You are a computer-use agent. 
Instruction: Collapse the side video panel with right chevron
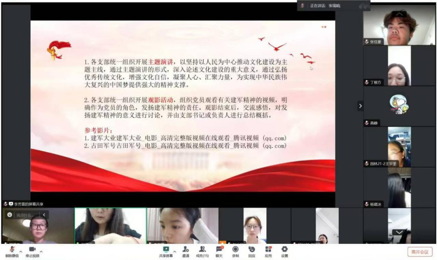[x=360, y=106]
